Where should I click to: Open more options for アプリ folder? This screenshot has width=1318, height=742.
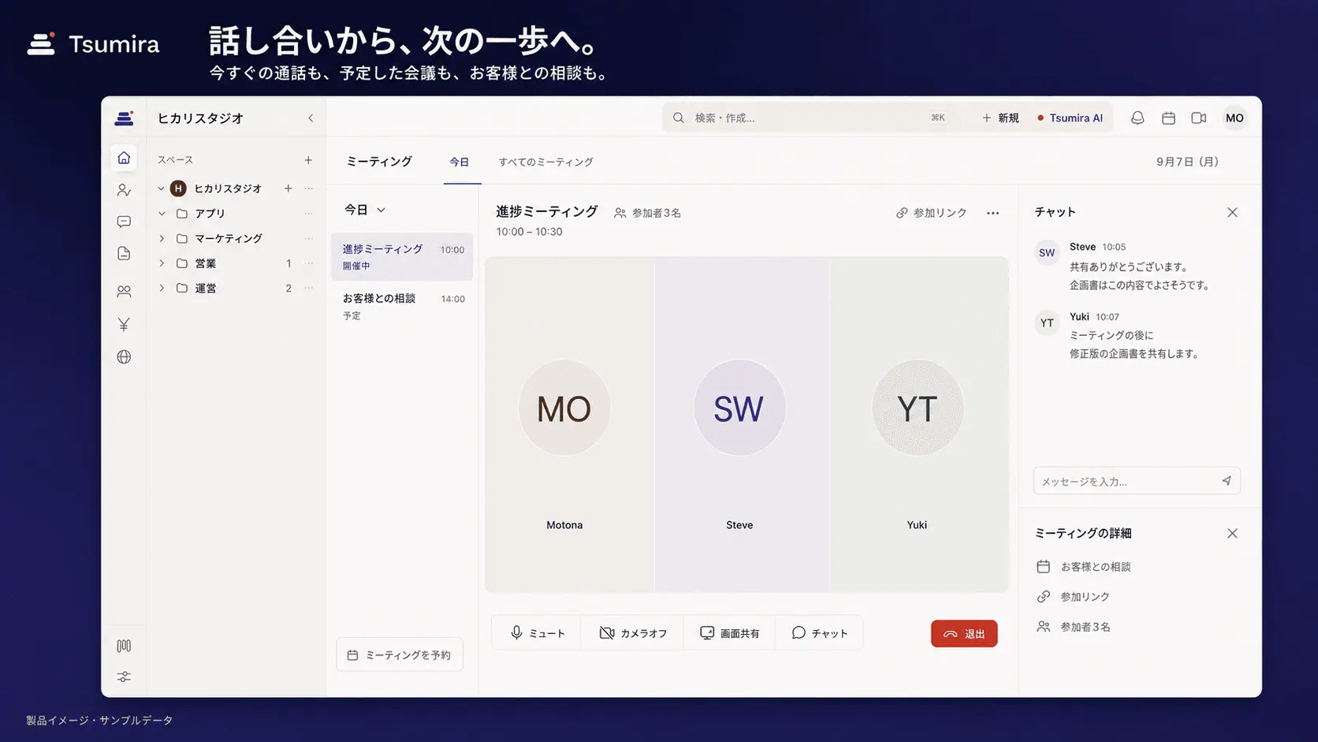pyautogui.click(x=308, y=214)
